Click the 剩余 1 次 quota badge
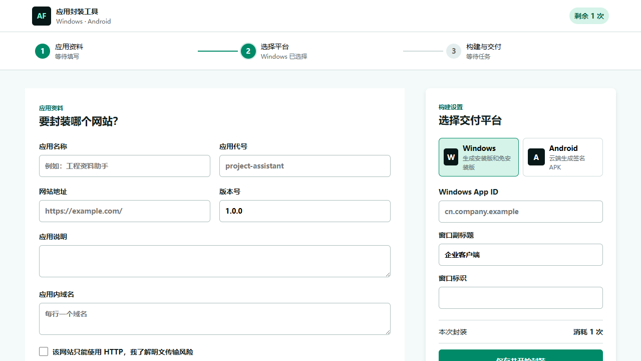The image size is (641, 361). click(x=589, y=16)
